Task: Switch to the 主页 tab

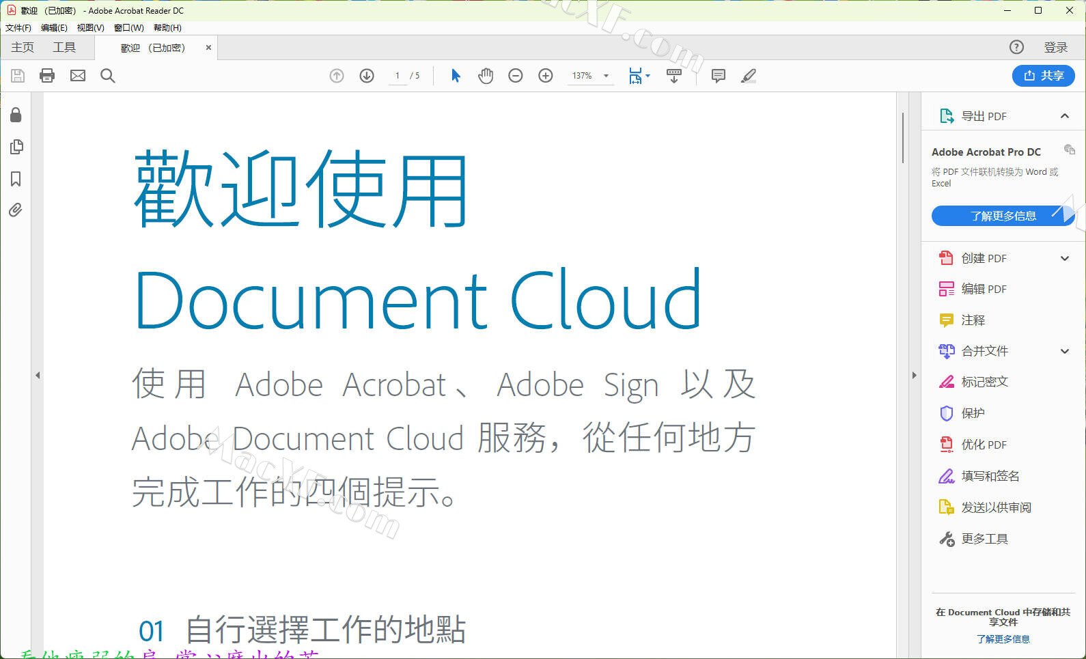Action: click(23, 47)
